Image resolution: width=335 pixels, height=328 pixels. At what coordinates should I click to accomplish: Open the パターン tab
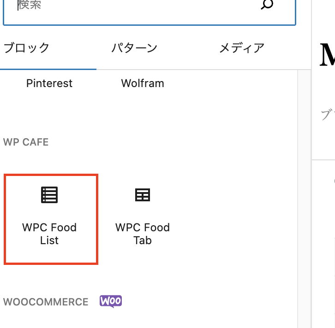pyautogui.click(x=134, y=48)
